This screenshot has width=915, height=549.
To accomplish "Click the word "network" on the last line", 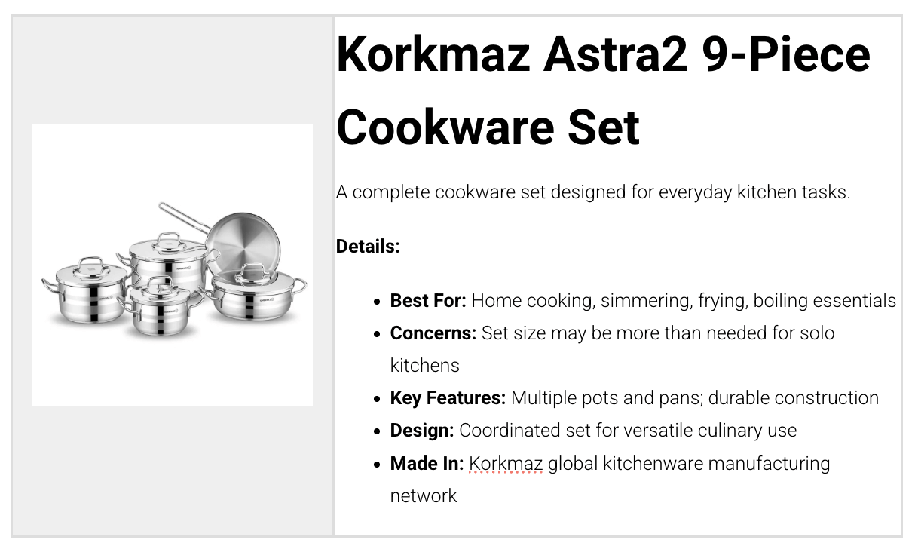I will click(x=423, y=495).
